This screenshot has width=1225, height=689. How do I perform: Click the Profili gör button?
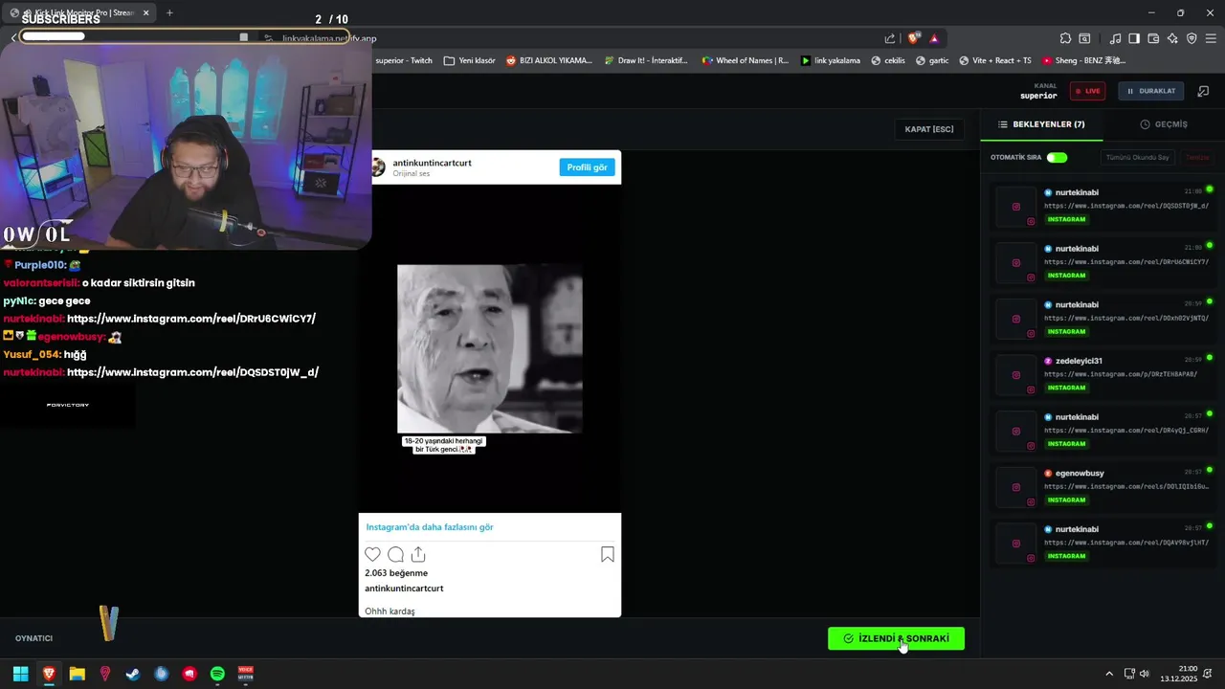[x=587, y=167]
